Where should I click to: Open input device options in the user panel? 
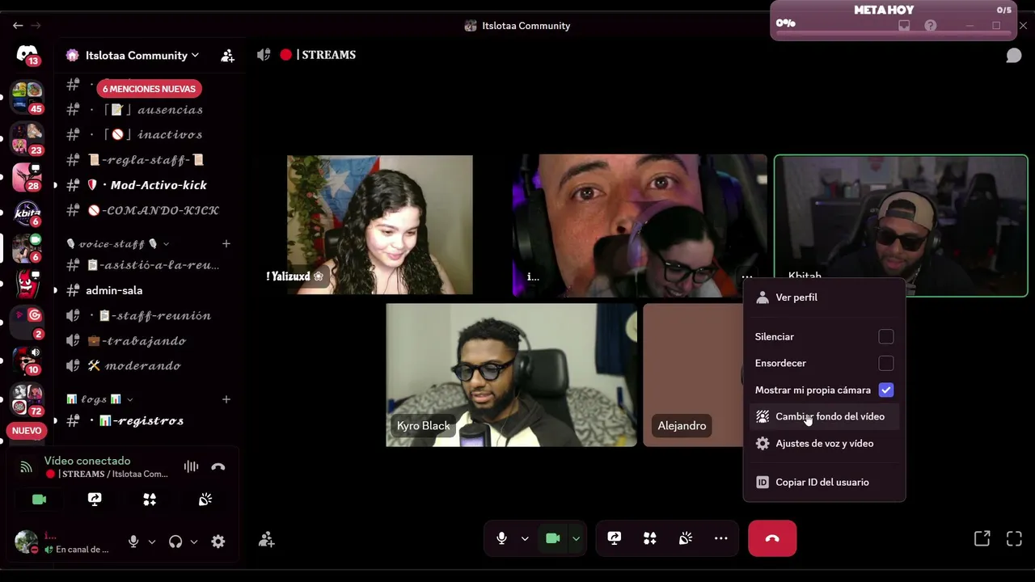tap(151, 542)
